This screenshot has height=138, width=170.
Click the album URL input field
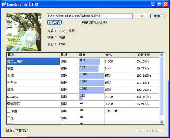pyautogui.click(x=90, y=16)
